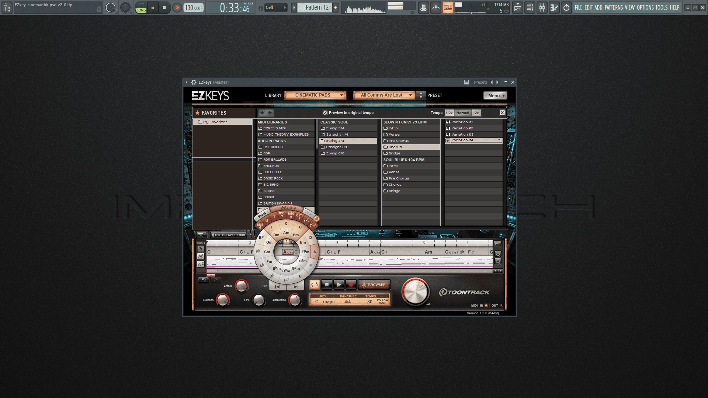708x398 pixels.
Task: Click the EZkeys record button
Action: 351,284
